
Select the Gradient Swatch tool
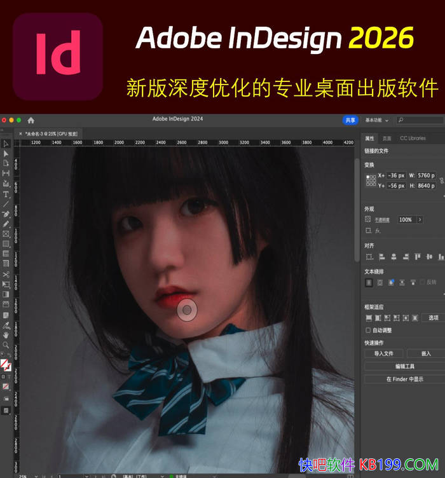point(6,294)
